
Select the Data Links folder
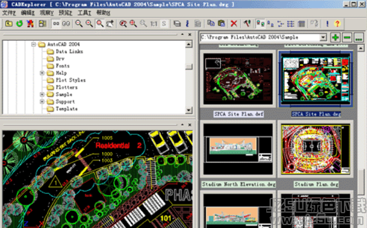pos(69,51)
